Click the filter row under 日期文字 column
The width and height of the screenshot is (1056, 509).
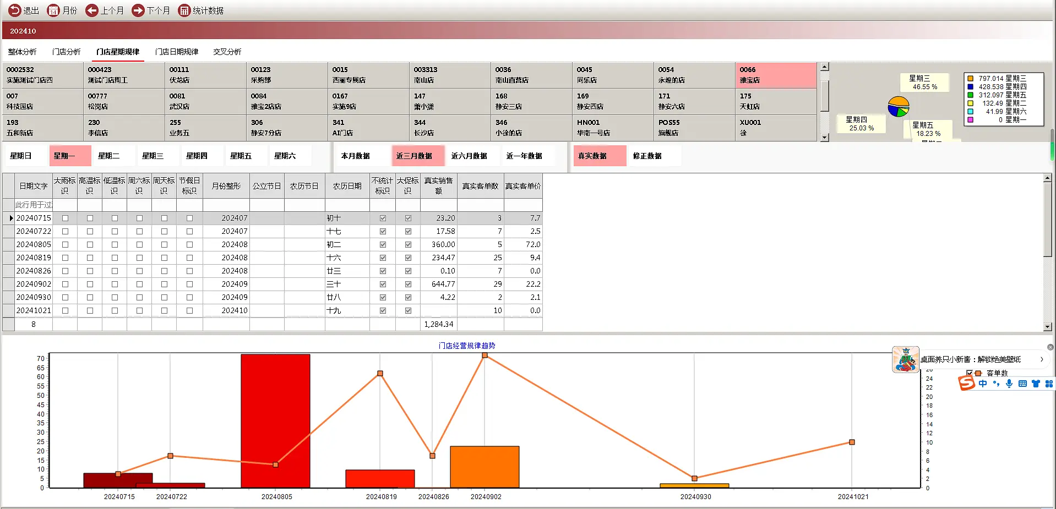[x=33, y=205]
